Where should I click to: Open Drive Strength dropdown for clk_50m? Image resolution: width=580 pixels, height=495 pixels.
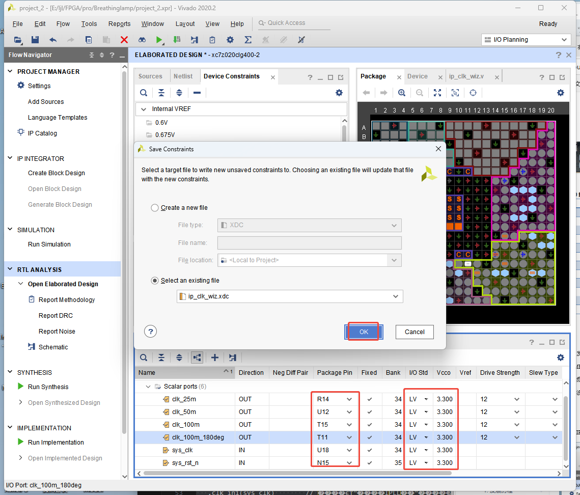tap(517, 412)
